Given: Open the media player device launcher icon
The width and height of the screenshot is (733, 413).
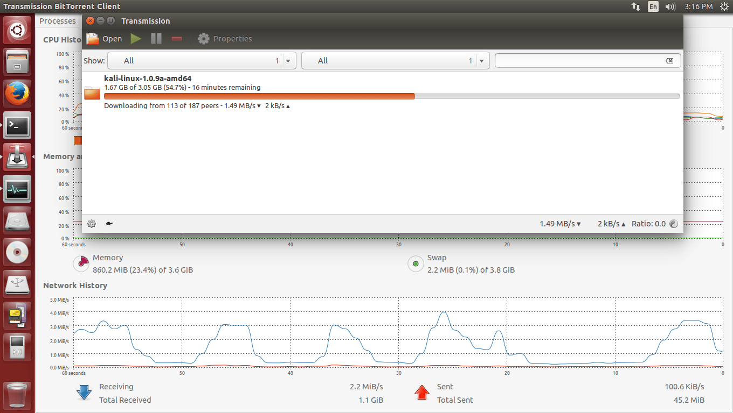Looking at the screenshot, I should pos(18,347).
